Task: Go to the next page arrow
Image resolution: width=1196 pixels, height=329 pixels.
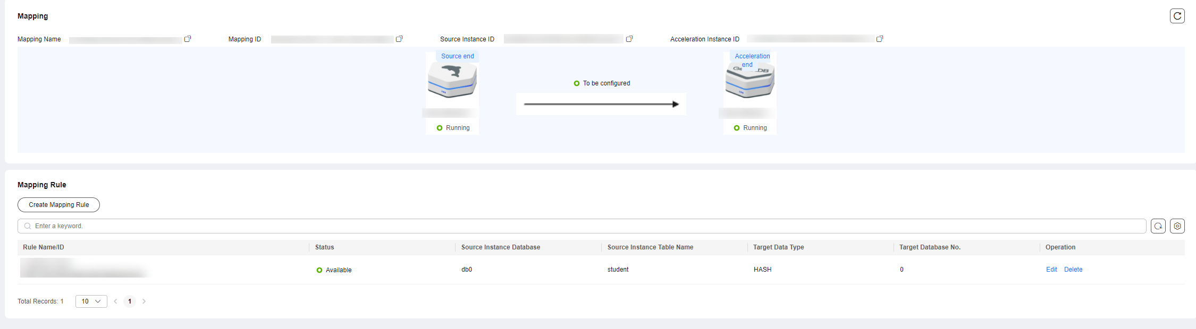Action: tap(144, 301)
